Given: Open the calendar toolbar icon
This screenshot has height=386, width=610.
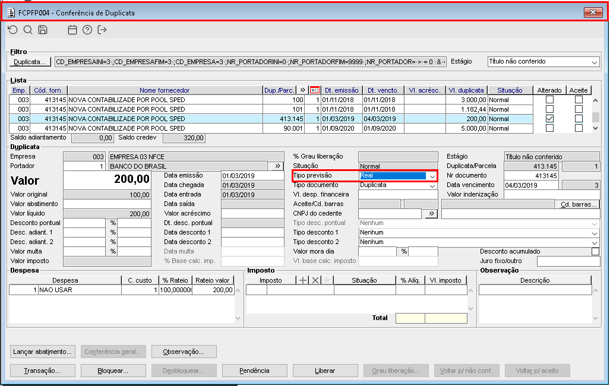Looking at the screenshot, I should (72, 30).
